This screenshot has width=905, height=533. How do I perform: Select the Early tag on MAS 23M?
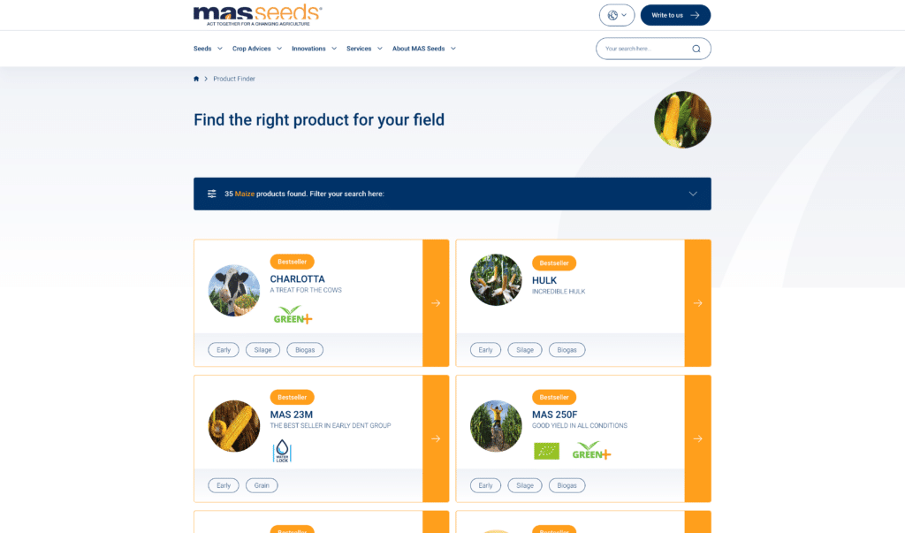224,485
